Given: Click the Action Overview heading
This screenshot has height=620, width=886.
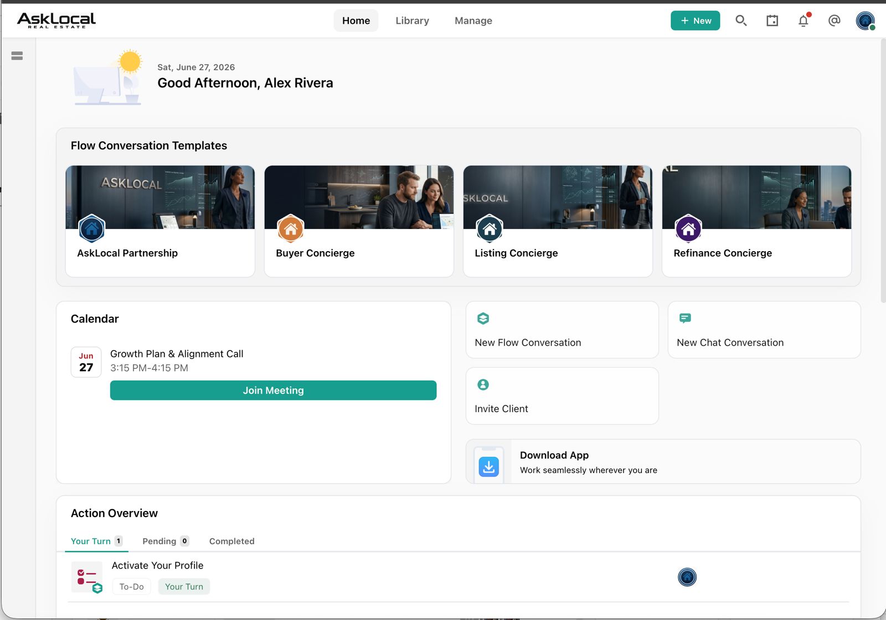Looking at the screenshot, I should [114, 513].
